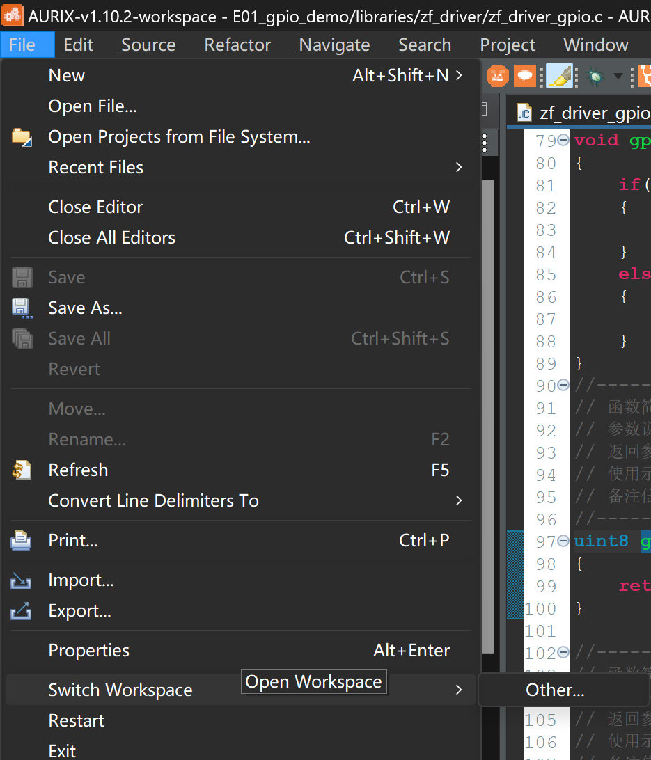651x760 pixels.
Task: Select Refresh in the File menu
Action: (240, 470)
